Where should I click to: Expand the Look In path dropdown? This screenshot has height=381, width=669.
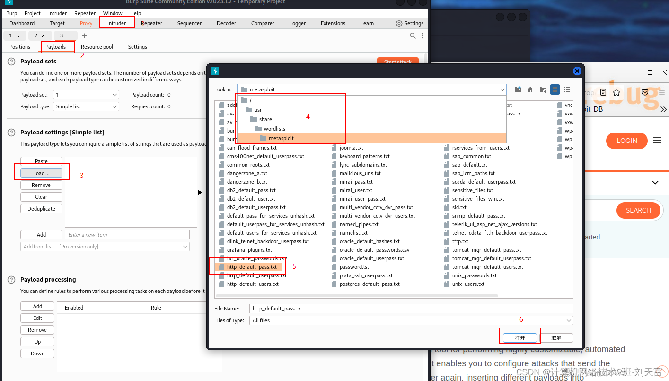502,89
